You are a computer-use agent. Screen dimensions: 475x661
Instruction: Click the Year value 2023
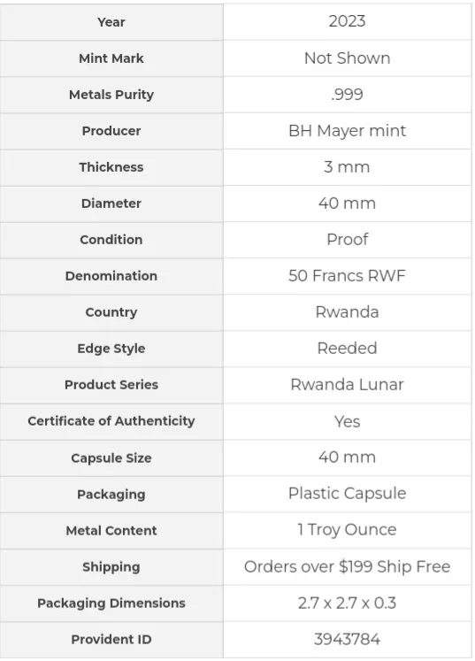coord(347,21)
